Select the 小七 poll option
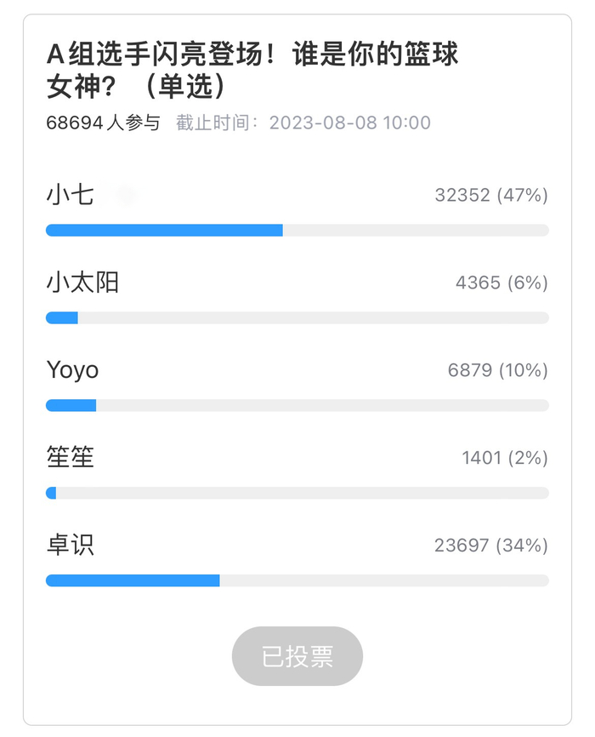Viewport: 595px width, 737px height. click(70, 196)
